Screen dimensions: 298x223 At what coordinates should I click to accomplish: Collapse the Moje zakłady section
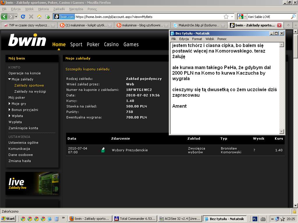click(x=10, y=79)
